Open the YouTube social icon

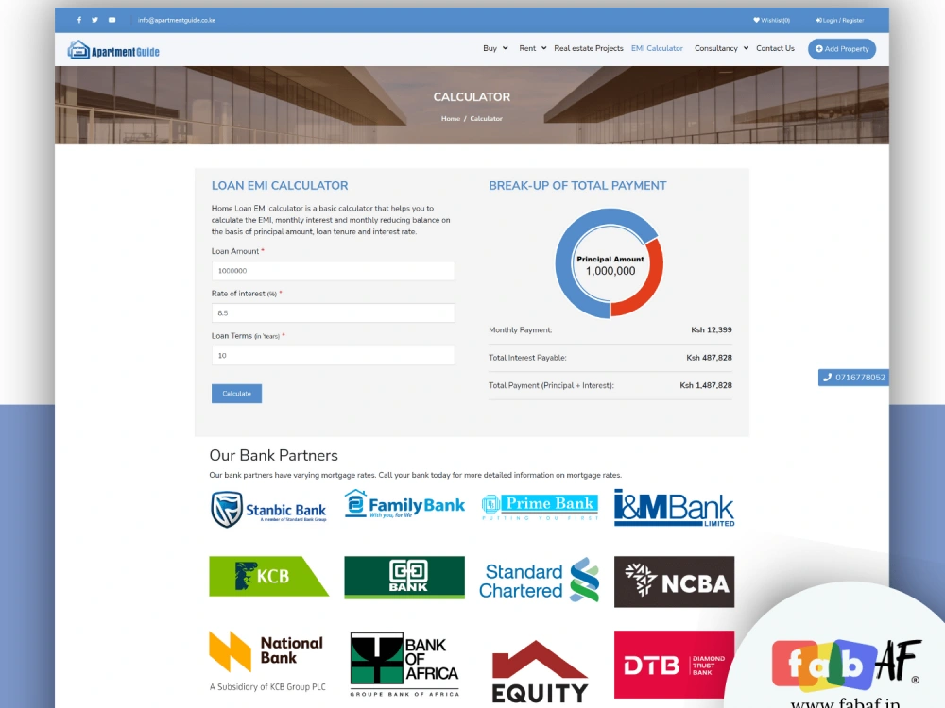(x=112, y=20)
